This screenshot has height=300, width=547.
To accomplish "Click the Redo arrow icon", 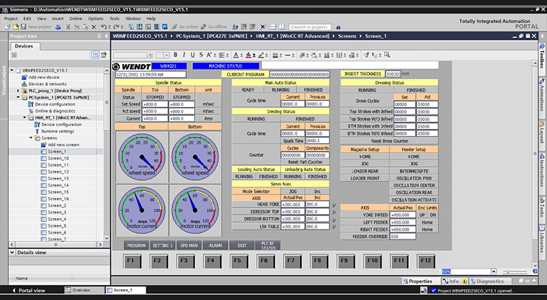I will coord(116,27).
